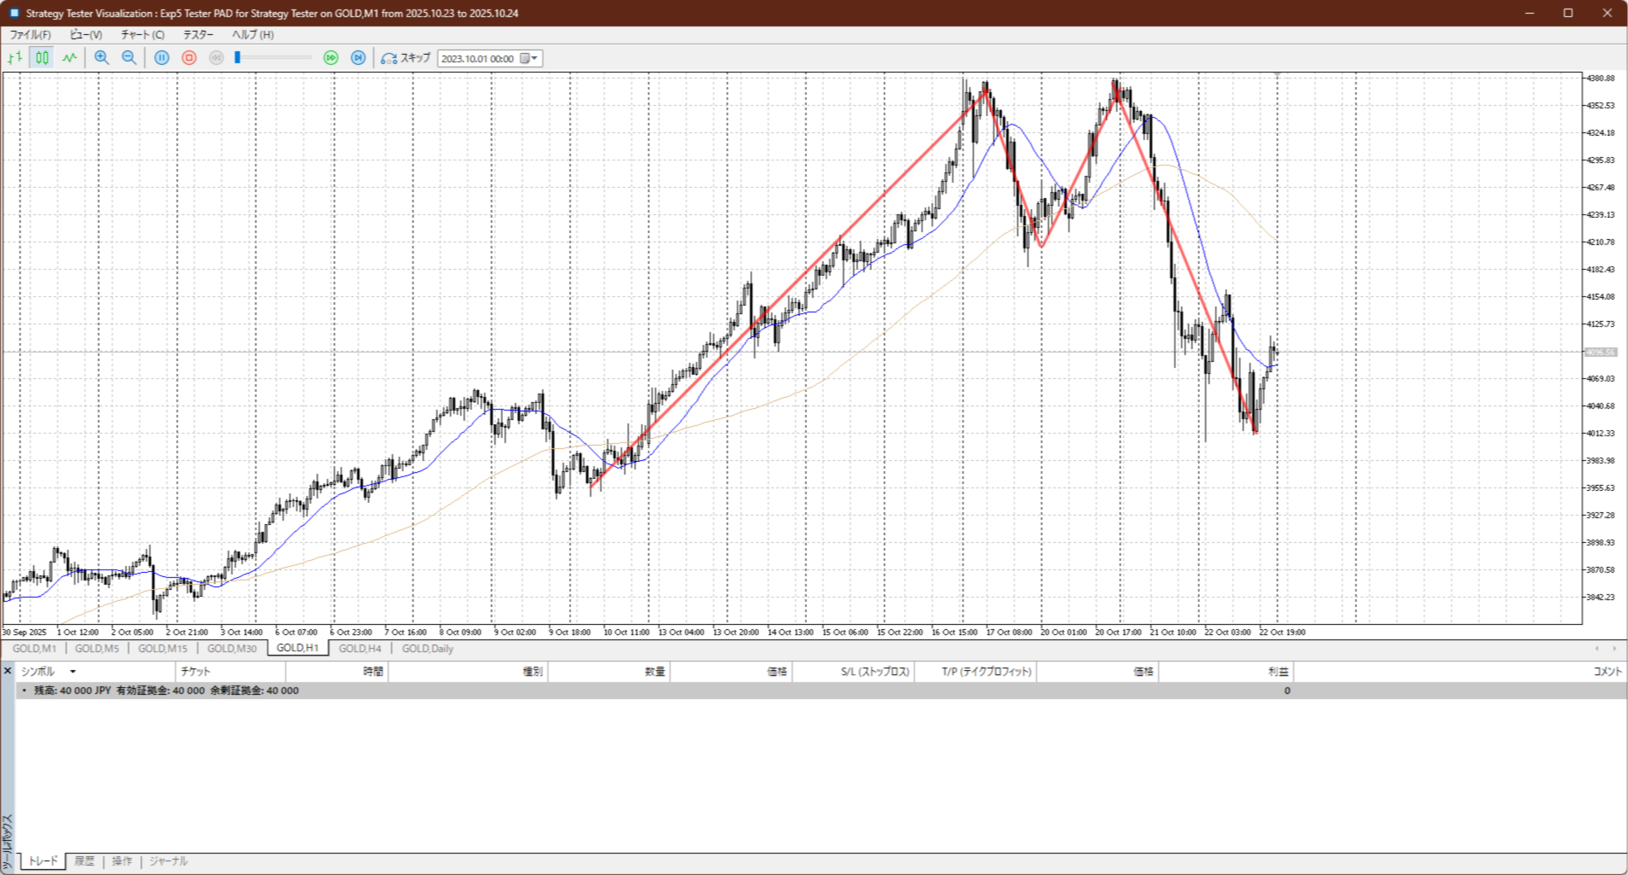Expand the シンボル column sort arrow
1628x875 pixels.
click(x=73, y=672)
